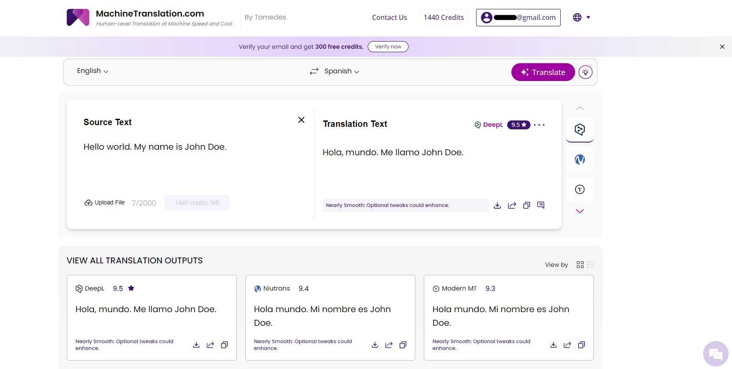732x369 pixels.
Task: Click into the source text field
Action: click(x=187, y=165)
